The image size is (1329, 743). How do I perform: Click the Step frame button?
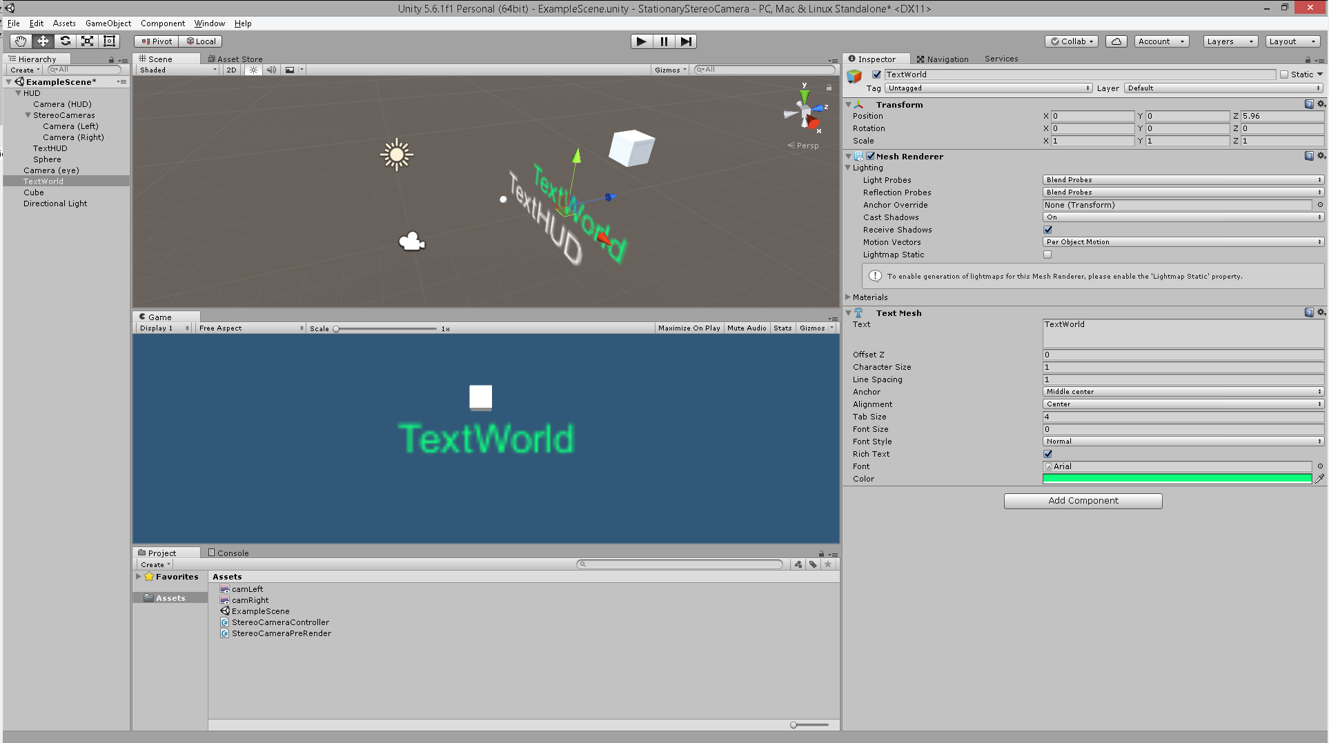coord(685,41)
